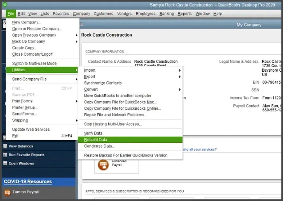Viewport: 283px width, 201px height.
Task: Click Run Favorite Reports in sidebar
Action: tap(27, 155)
